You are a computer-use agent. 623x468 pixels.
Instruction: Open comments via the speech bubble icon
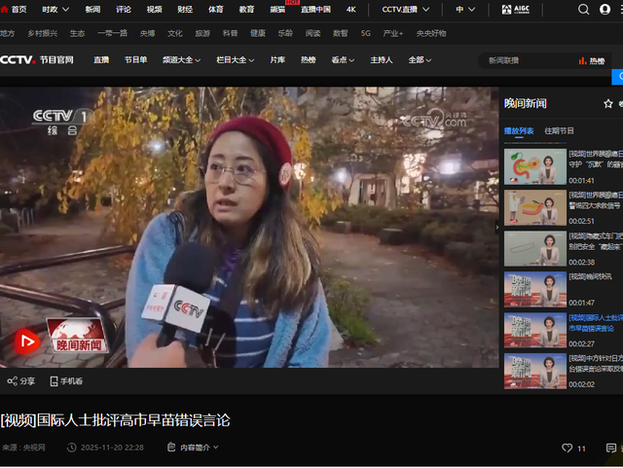pos(611,449)
